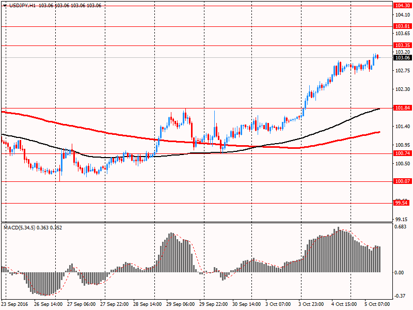Click the 5 Oct 07:00 time label
The image size is (413, 310).
pyautogui.click(x=377, y=304)
